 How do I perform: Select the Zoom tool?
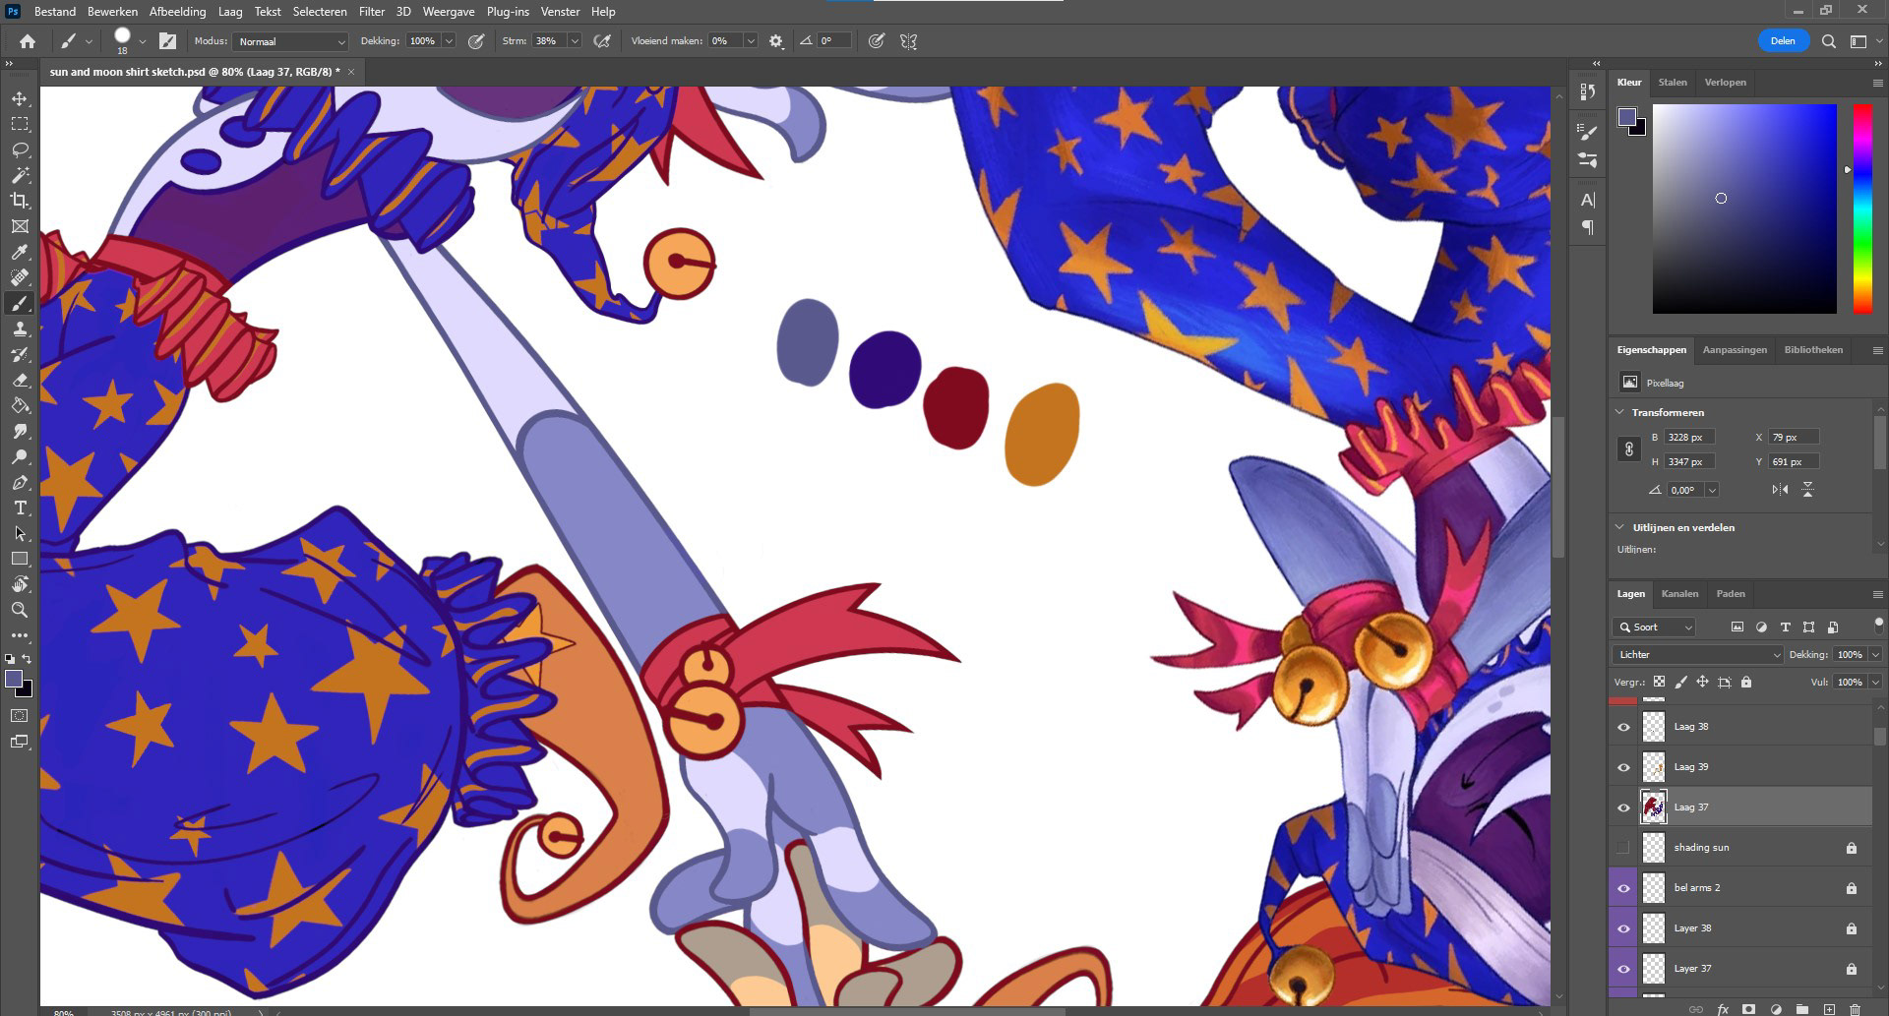tap(20, 610)
